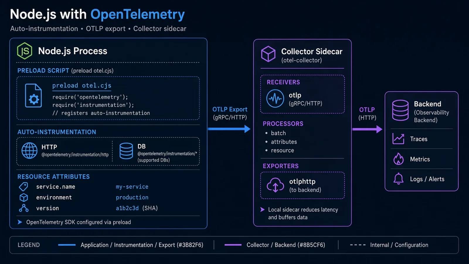Click the 'OpenTelemetry' word in title

(137, 15)
